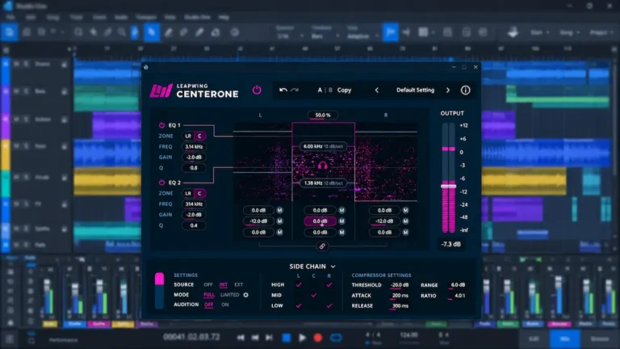This screenshot has height=349, width=620.
Task: Set MODE to LIMITED
Action: click(230, 295)
